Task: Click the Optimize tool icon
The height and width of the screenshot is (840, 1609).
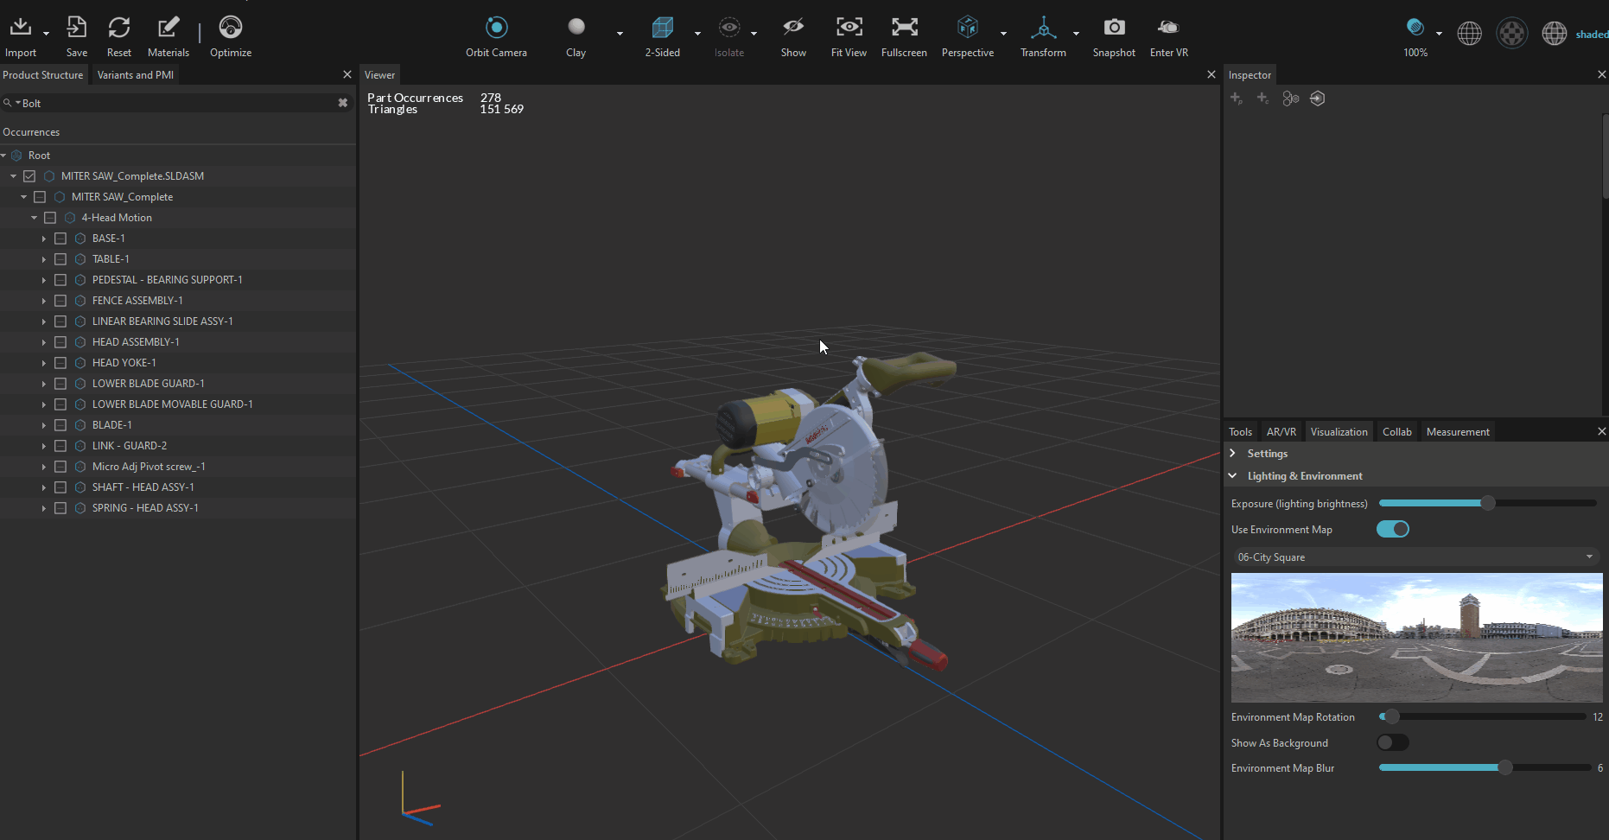Action: coord(230,29)
